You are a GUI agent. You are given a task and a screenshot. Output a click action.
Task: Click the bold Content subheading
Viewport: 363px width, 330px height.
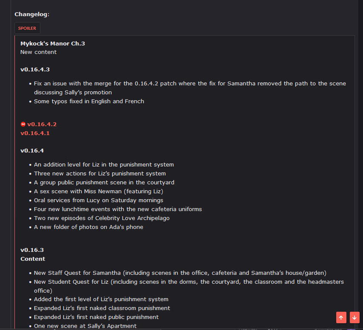pos(33,259)
